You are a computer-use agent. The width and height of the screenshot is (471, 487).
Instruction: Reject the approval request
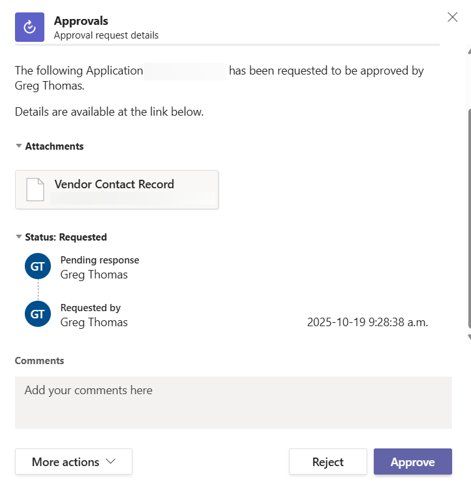(x=327, y=462)
